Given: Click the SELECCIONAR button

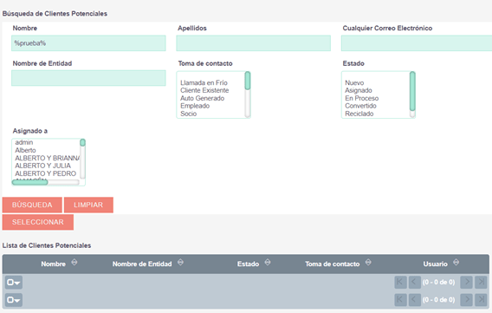Looking at the screenshot, I should pos(38,222).
